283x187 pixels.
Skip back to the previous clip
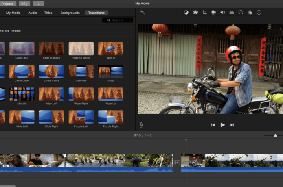click(x=213, y=125)
